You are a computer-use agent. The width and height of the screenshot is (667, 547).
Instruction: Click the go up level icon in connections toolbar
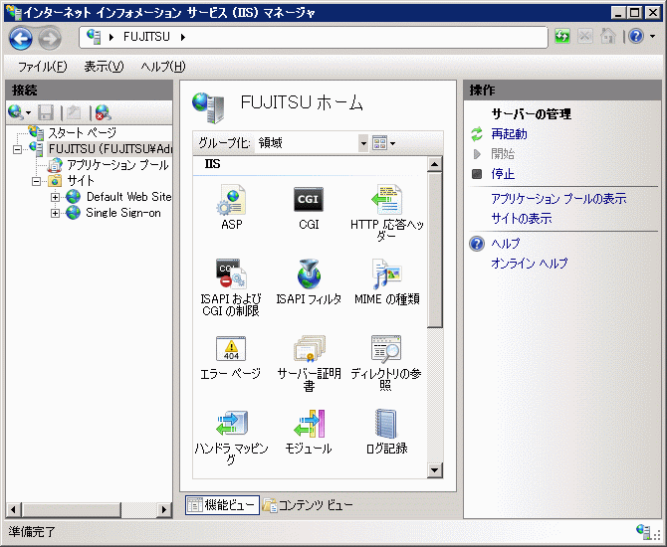(74, 112)
